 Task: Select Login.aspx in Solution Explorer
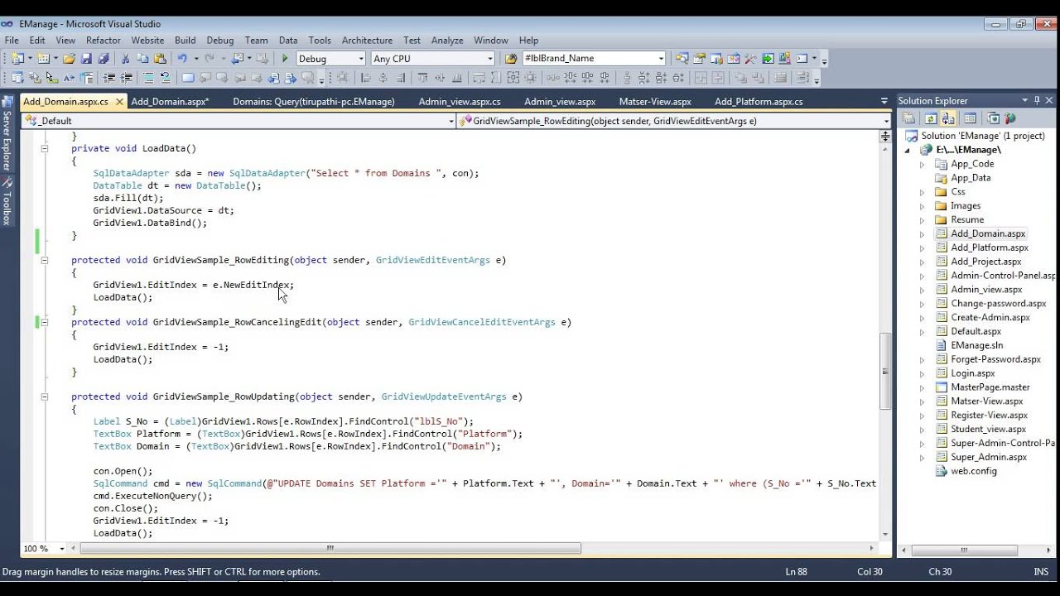click(973, 373)
